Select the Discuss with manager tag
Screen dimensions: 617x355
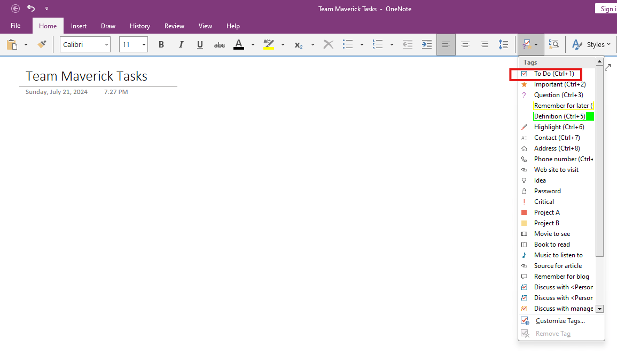point(557,308)
